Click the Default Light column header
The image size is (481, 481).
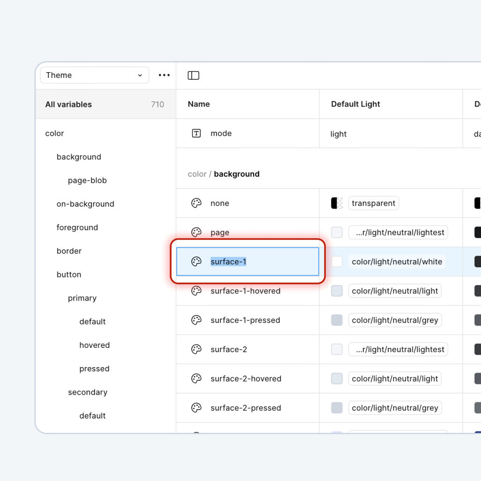click(x=355, y=104)
